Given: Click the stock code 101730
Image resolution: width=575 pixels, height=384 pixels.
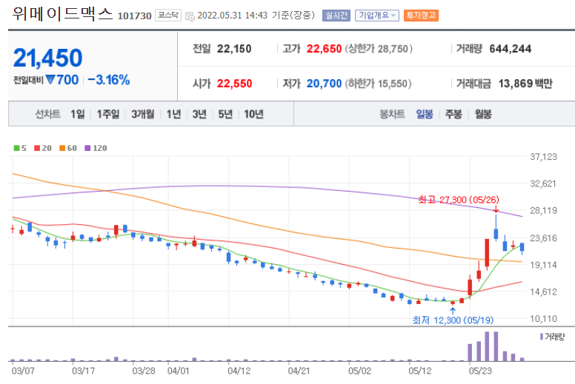Looking at the screenshot, I should 134,16.
